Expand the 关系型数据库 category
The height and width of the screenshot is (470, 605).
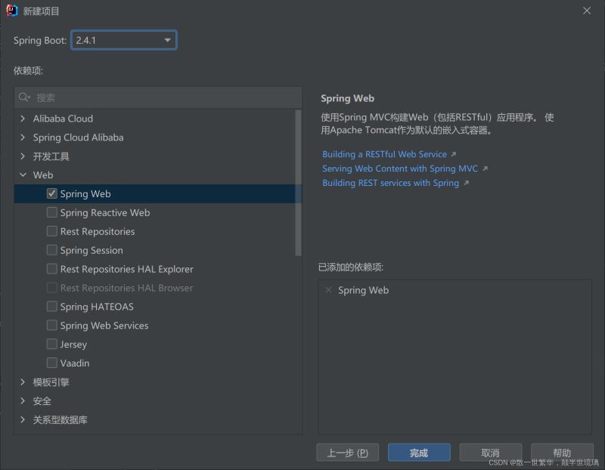pos(23,419)
